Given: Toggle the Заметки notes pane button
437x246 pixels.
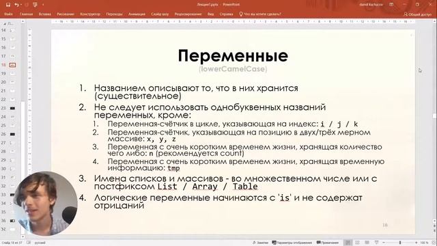Looking at the screenshot, I should coord(260,243).
